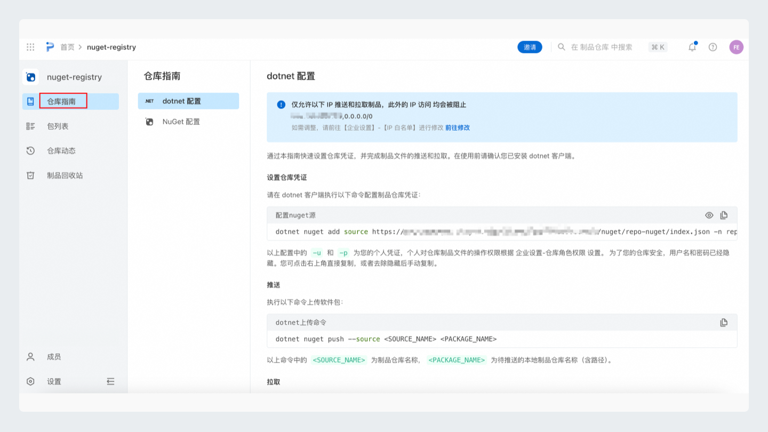
Task: Click the dotnet 配置 page heading
Action: point(291,76)
